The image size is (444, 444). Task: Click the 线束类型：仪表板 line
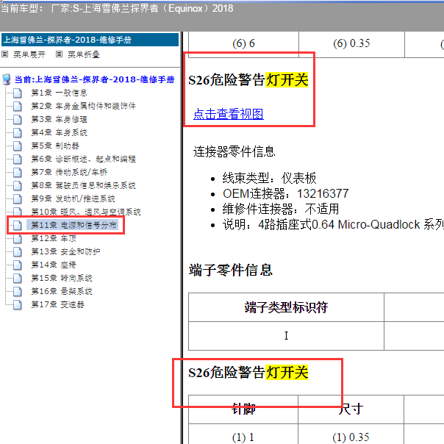click(269, 178)
